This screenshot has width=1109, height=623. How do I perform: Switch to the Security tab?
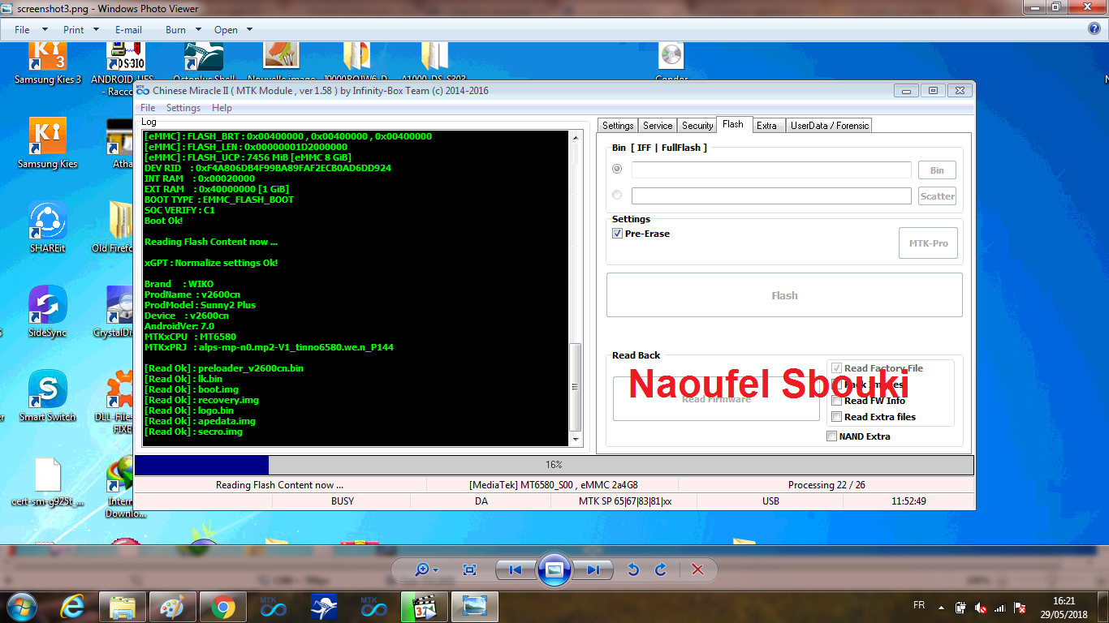coord(697,125)
